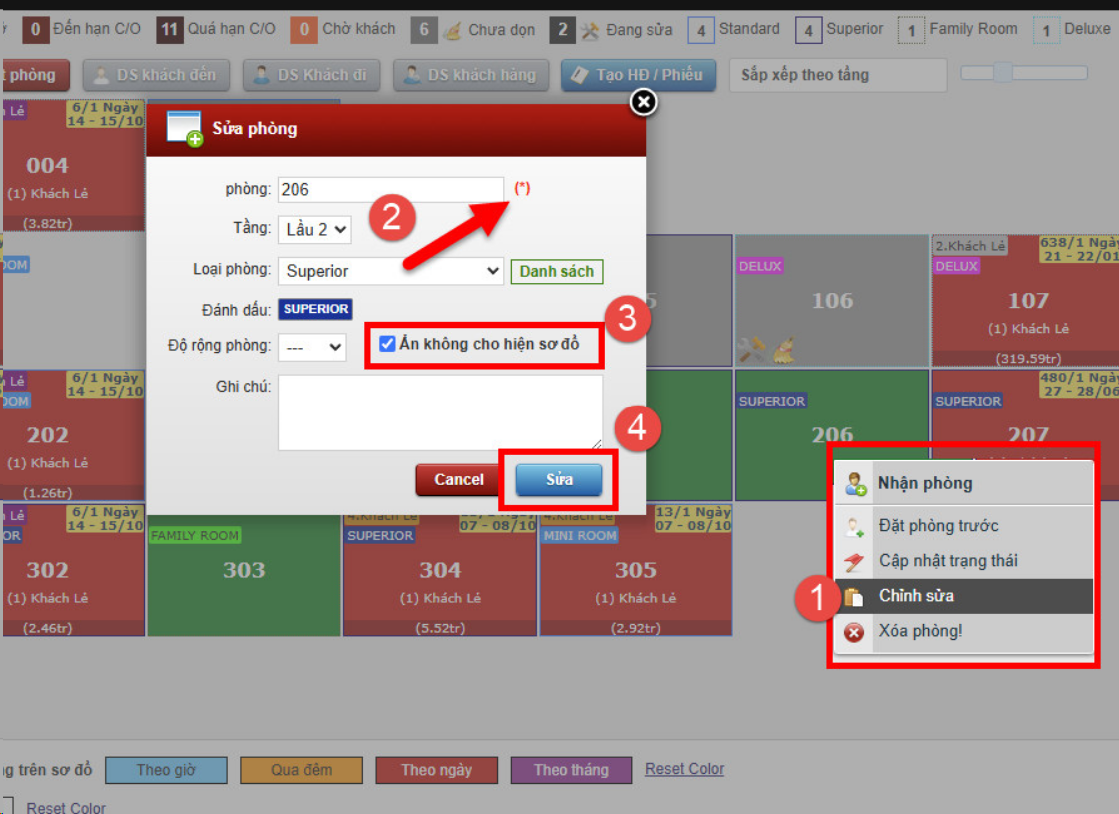Click the red Xóa phòng delete icon
Image resolution: width=1119 pixels, height=814 pixels.
855,632
